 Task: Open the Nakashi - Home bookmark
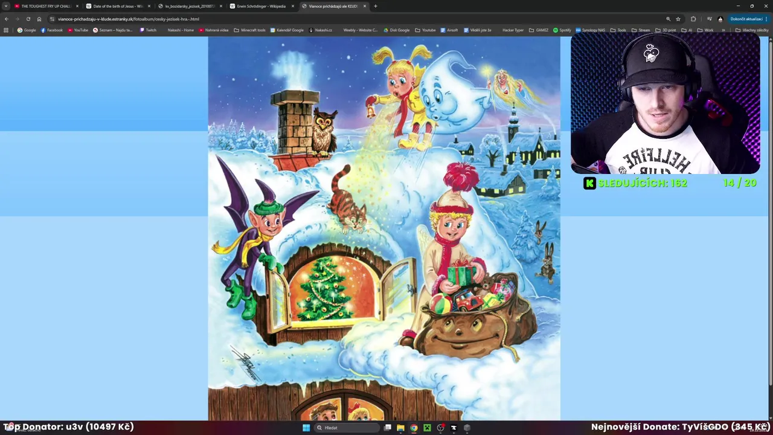coord(181,30)
